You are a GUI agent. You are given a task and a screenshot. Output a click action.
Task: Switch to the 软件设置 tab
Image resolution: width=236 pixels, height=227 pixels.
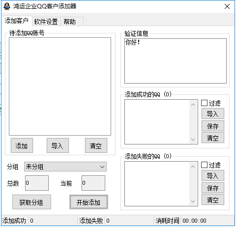pyautogui.click(x=46, y=22)
